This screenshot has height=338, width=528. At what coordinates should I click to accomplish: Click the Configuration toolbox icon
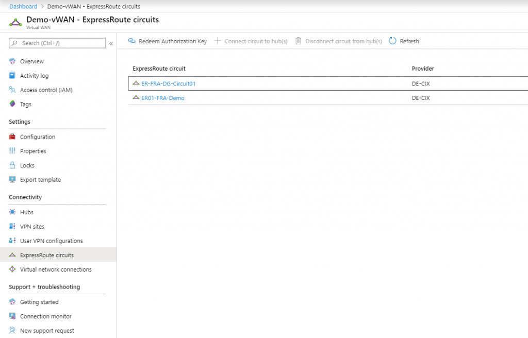tap(12, 137)
